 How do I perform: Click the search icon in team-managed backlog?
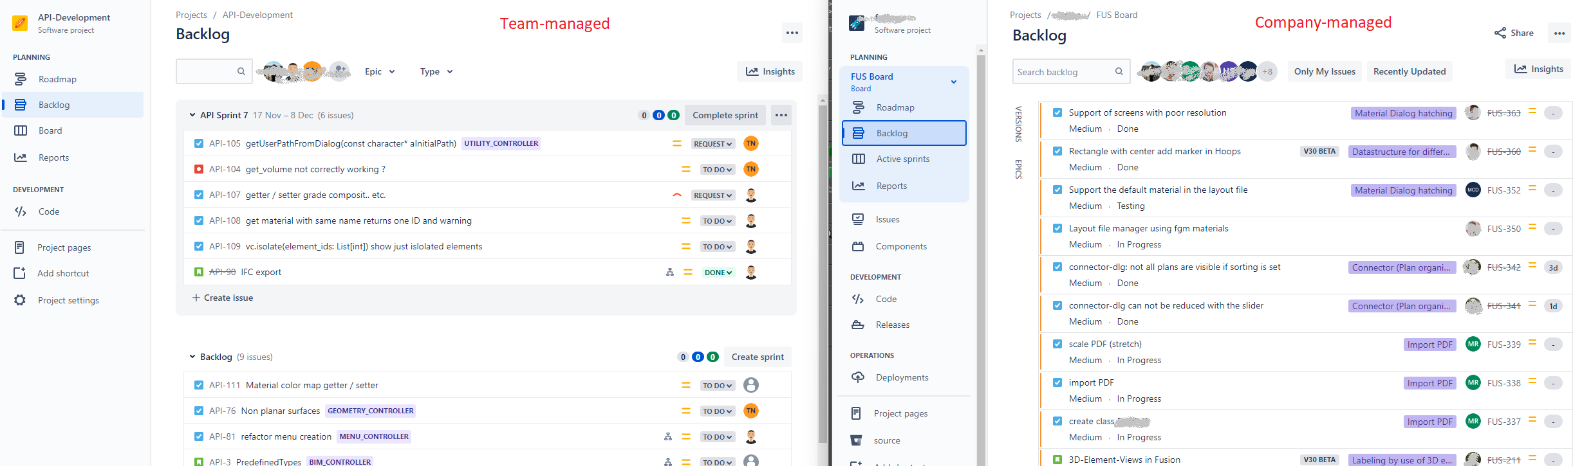[x=241, y=71]
